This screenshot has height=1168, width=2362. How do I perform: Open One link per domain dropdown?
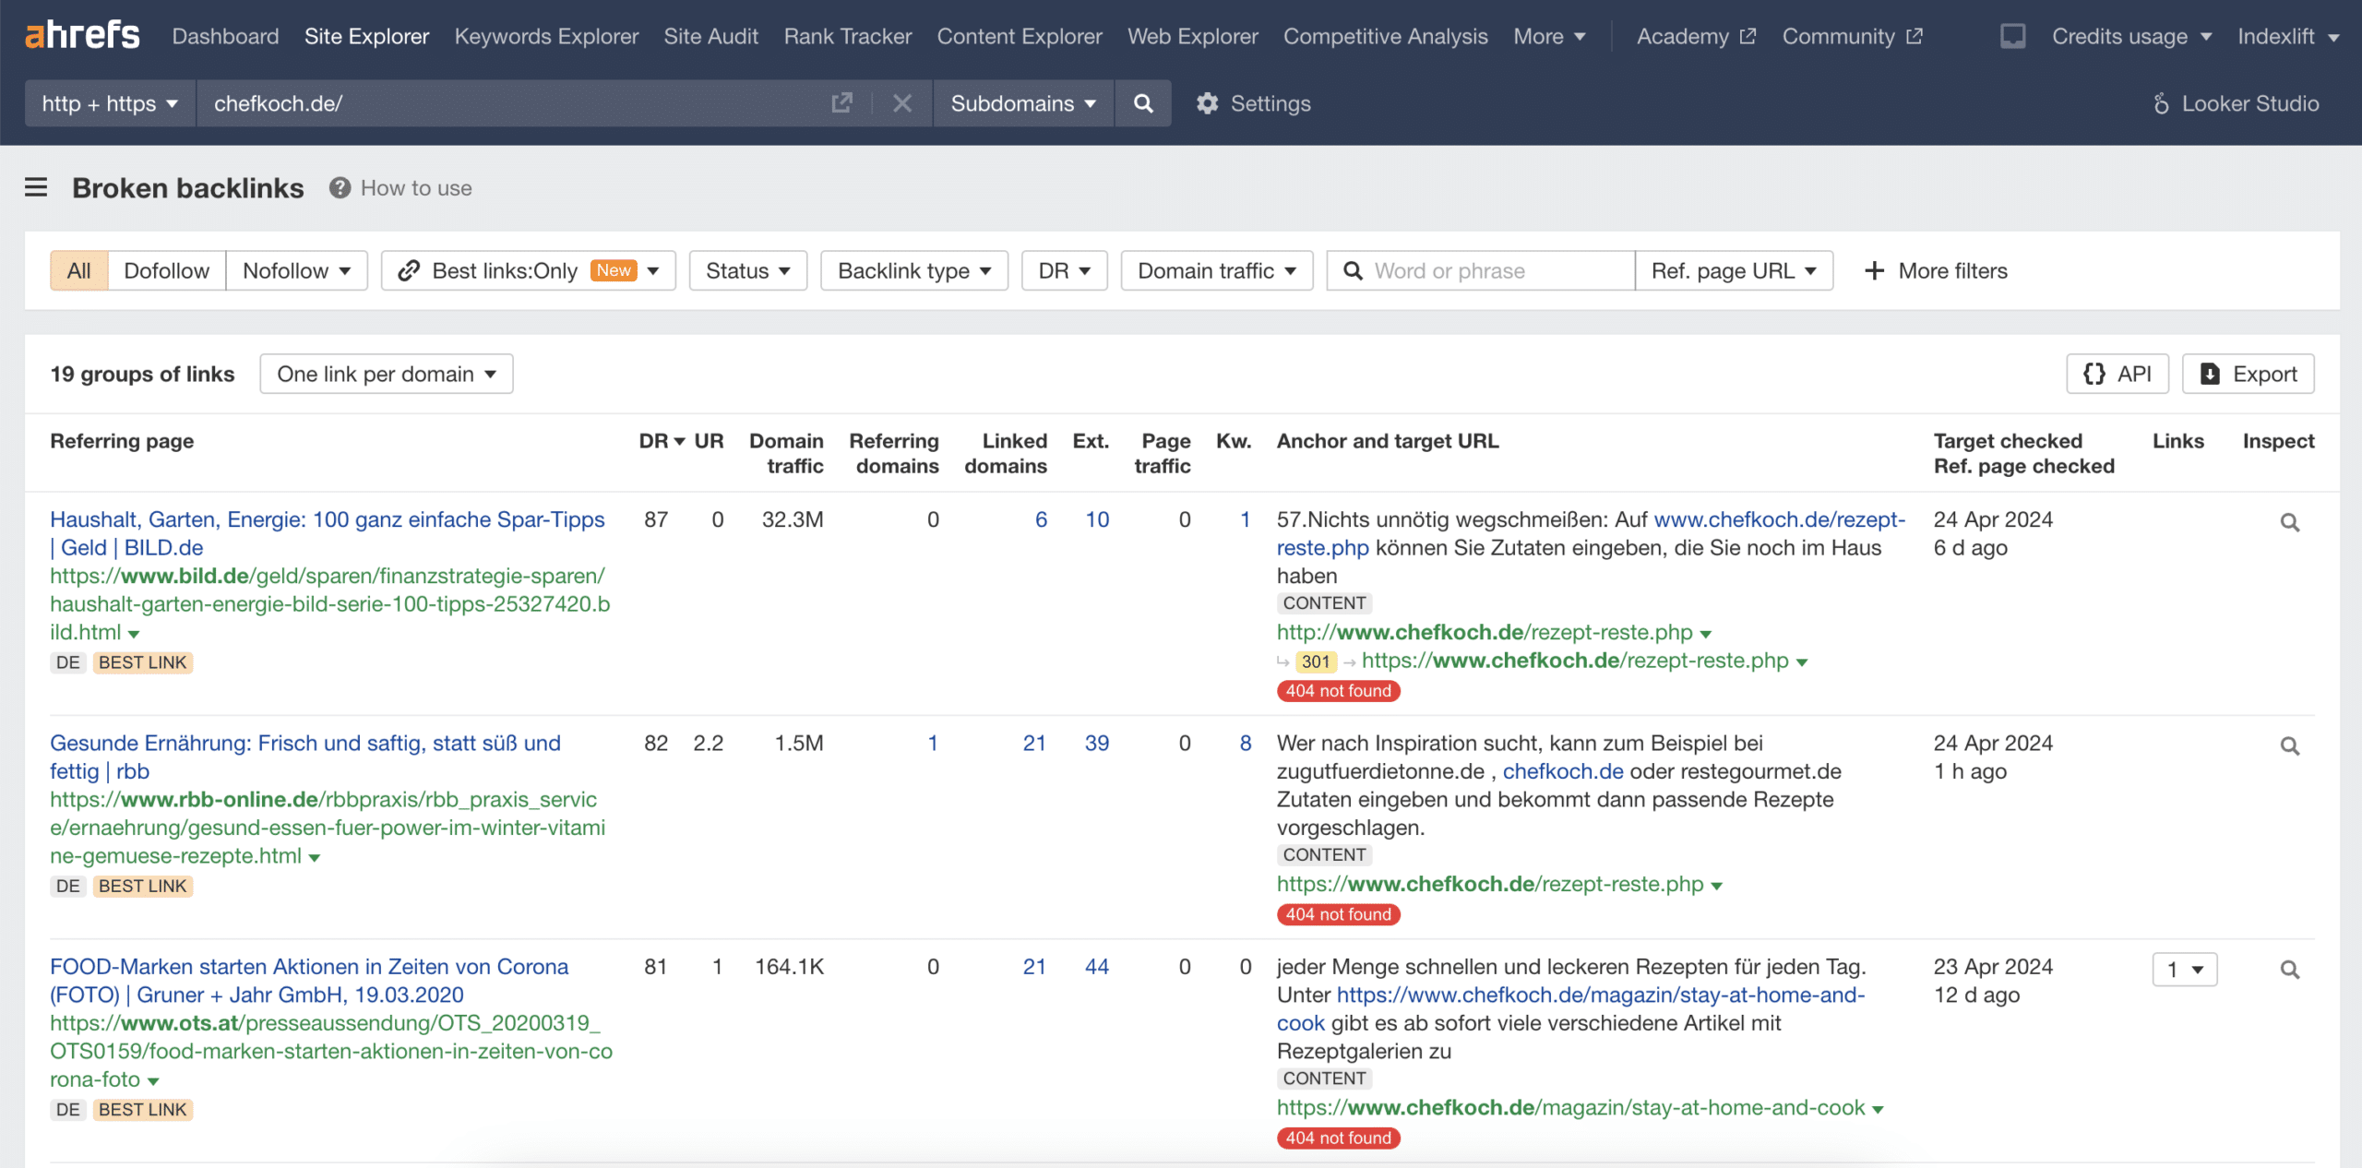point(387,374)
